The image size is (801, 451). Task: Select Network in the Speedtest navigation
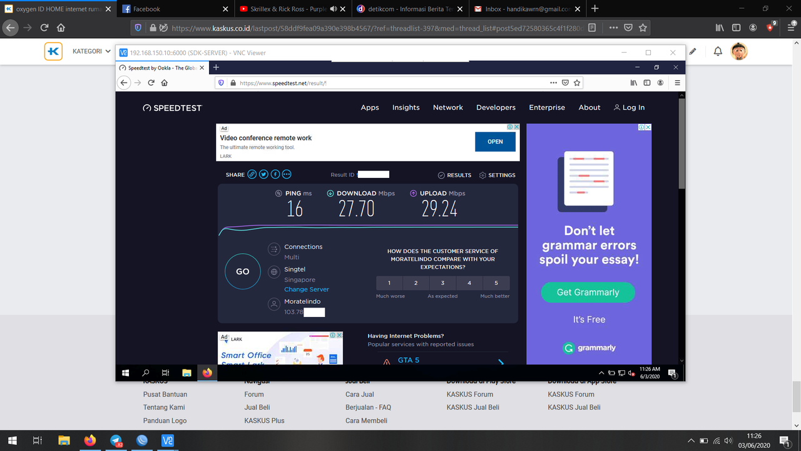click(447, 107)
